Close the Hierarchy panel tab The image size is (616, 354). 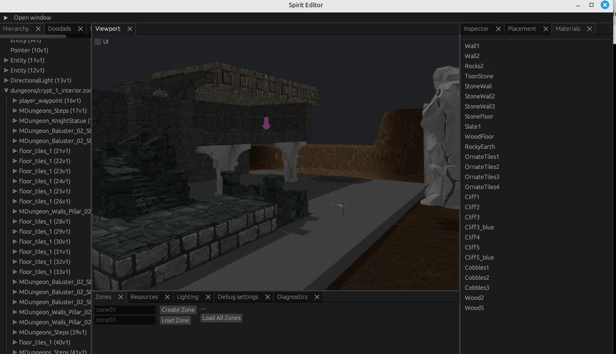point(38,29)
